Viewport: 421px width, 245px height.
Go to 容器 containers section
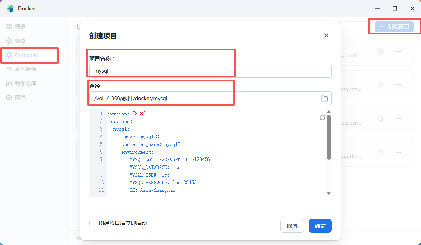16,41
